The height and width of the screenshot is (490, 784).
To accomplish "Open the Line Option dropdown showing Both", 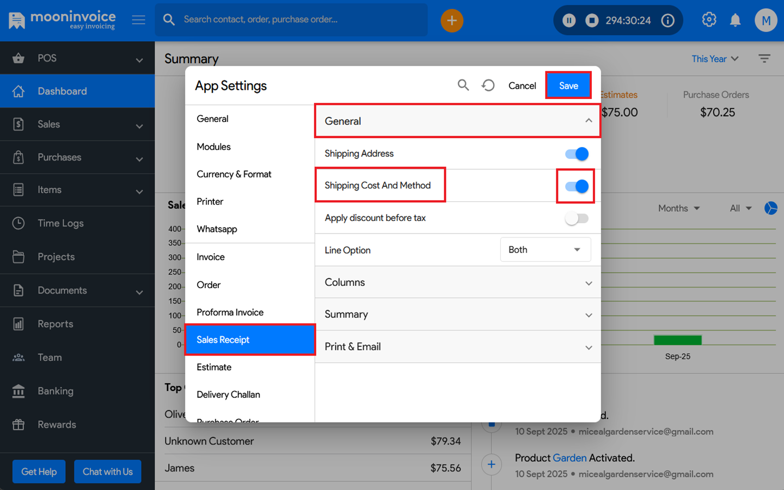I will pos(545,249).
